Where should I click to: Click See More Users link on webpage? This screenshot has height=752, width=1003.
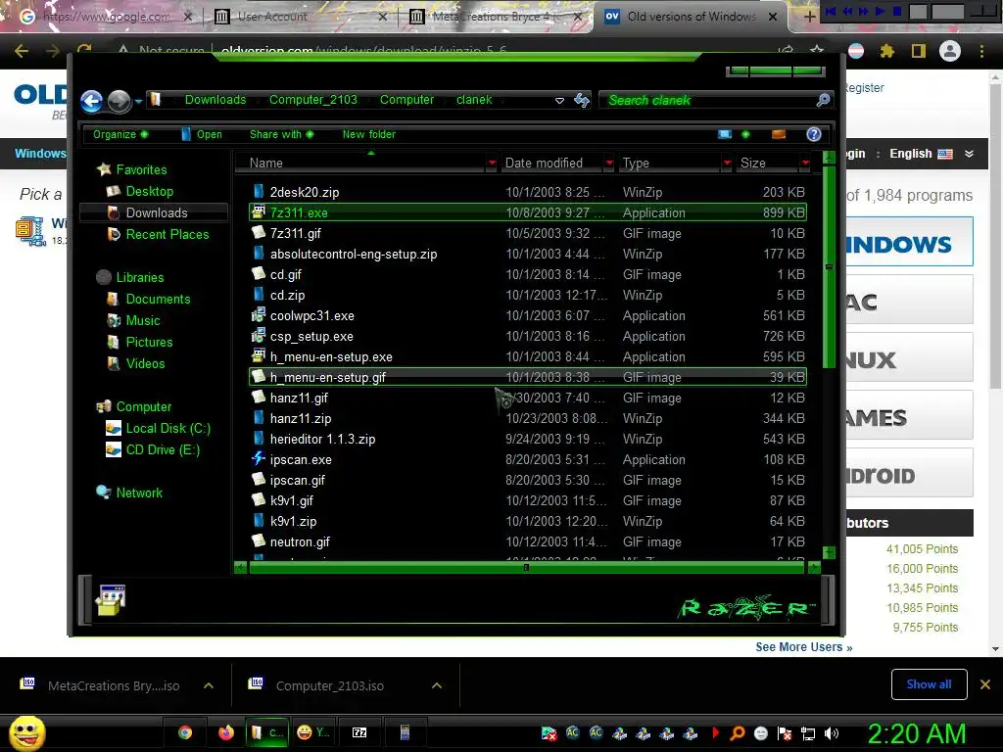pyautogui.click(x=803, y=647)
